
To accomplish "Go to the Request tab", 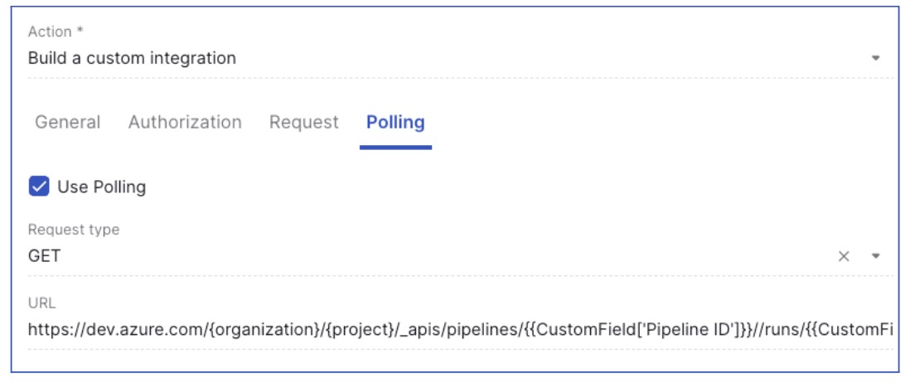I will point(304,122).
